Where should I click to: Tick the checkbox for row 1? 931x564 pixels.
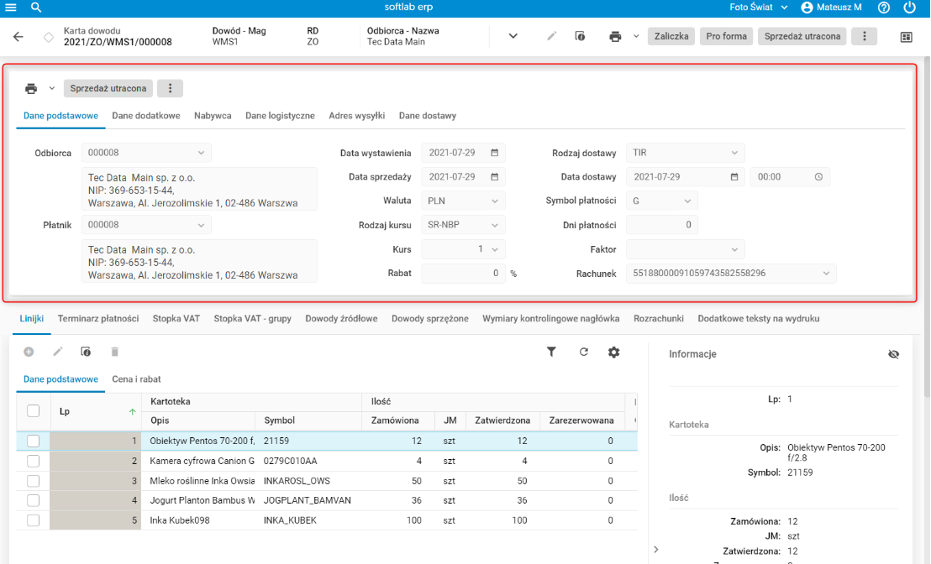[33, 441]
